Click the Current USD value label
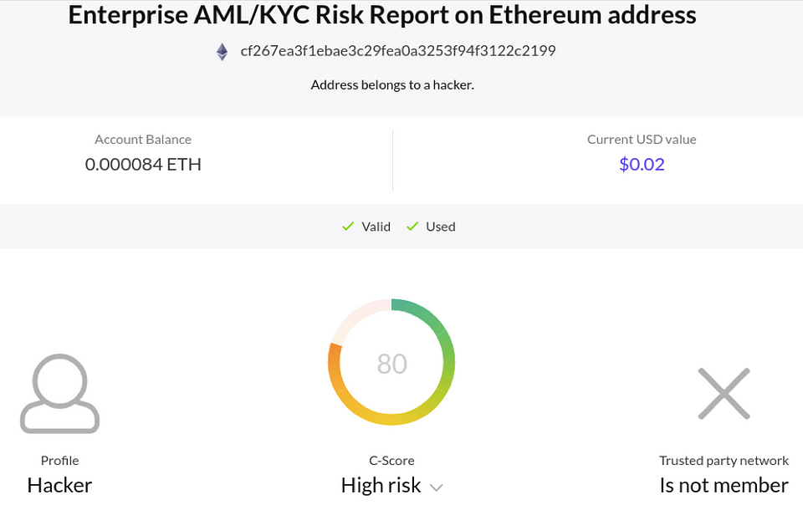Viewport: 803px width, 510px height. tap(642, 140)
